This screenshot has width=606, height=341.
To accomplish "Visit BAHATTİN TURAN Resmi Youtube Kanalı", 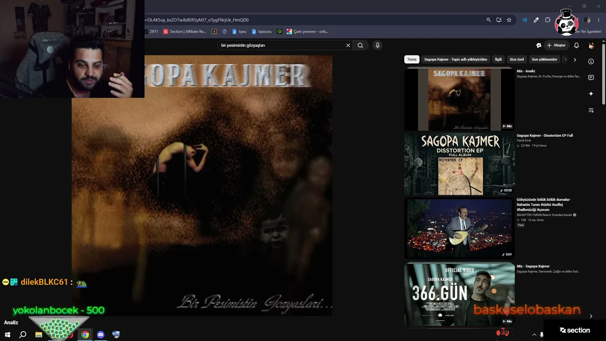I will (544, 215).
